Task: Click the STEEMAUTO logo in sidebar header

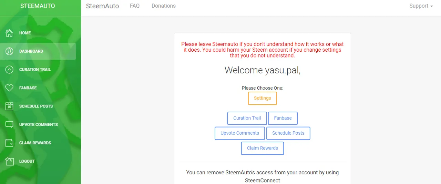Action: (x=38, y=6)
